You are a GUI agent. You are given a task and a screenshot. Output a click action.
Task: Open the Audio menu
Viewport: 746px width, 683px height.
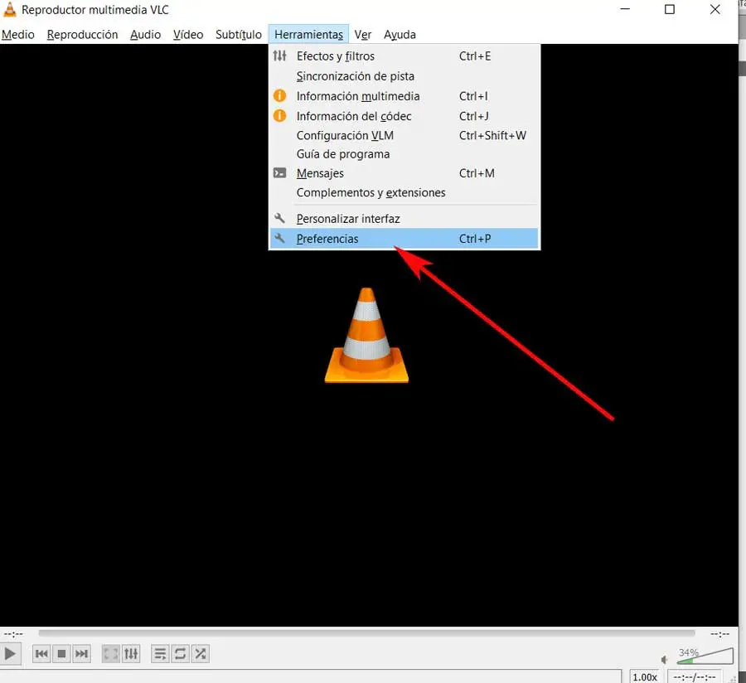[x=146, y=34]
